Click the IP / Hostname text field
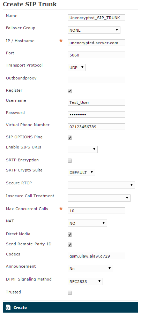 coord(96,43)
